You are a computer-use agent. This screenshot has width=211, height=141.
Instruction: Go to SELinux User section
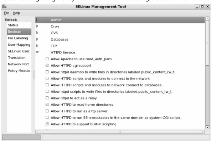click(x=19, y=51)
